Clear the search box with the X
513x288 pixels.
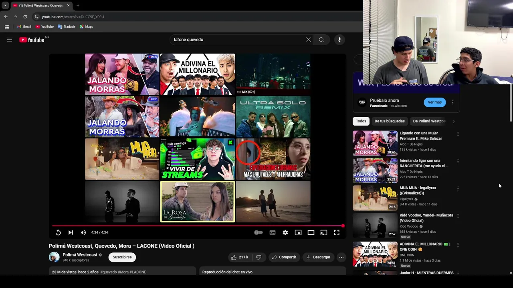309,40
